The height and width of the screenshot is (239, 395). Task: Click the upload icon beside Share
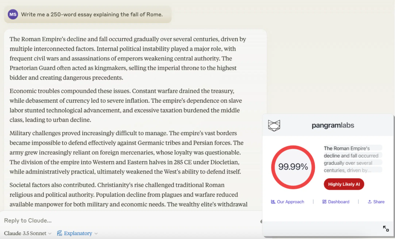click(370, 202)
